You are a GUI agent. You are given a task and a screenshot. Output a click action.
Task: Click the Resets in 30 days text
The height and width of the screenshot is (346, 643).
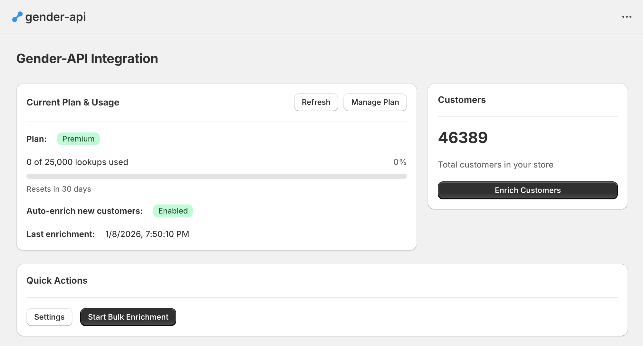59,189
